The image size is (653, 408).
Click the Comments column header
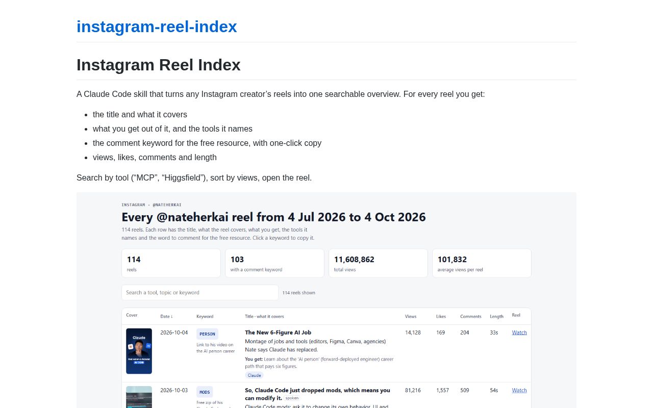click(x=471, y=316)
